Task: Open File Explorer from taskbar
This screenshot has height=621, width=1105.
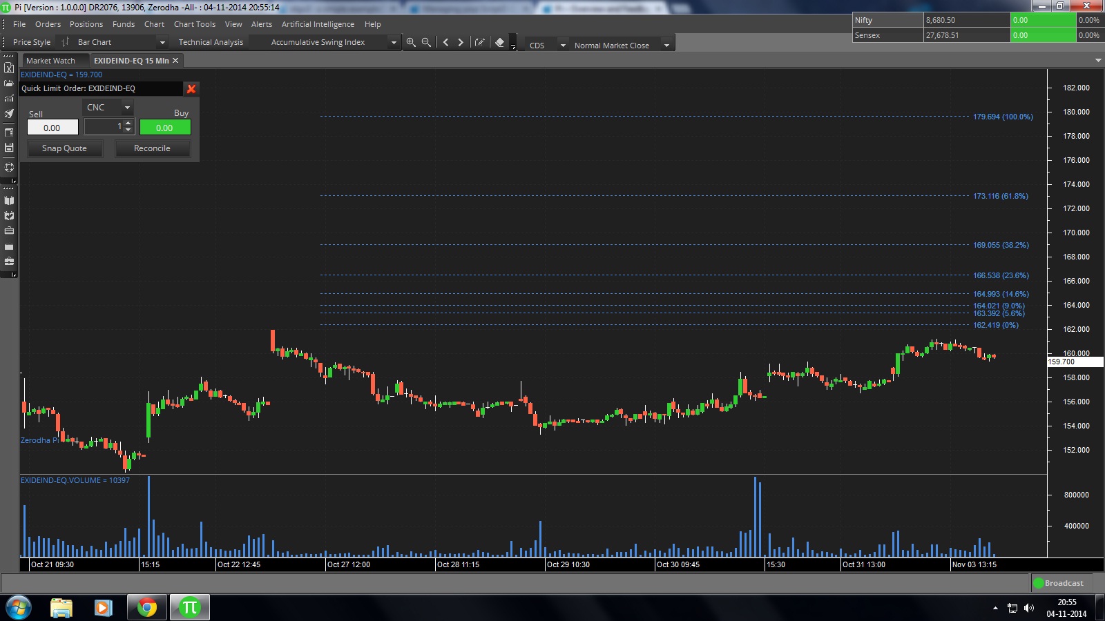Action: coord(61,608)
